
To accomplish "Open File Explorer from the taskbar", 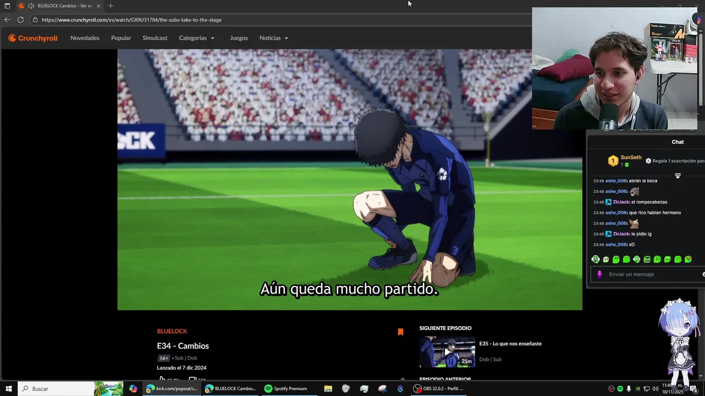I will [x=328, y=389].
